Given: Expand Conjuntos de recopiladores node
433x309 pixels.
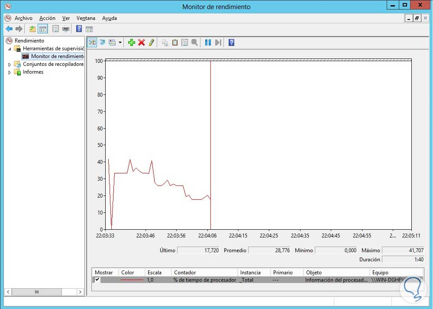Looking at the screenshot, I should point(10,65).
